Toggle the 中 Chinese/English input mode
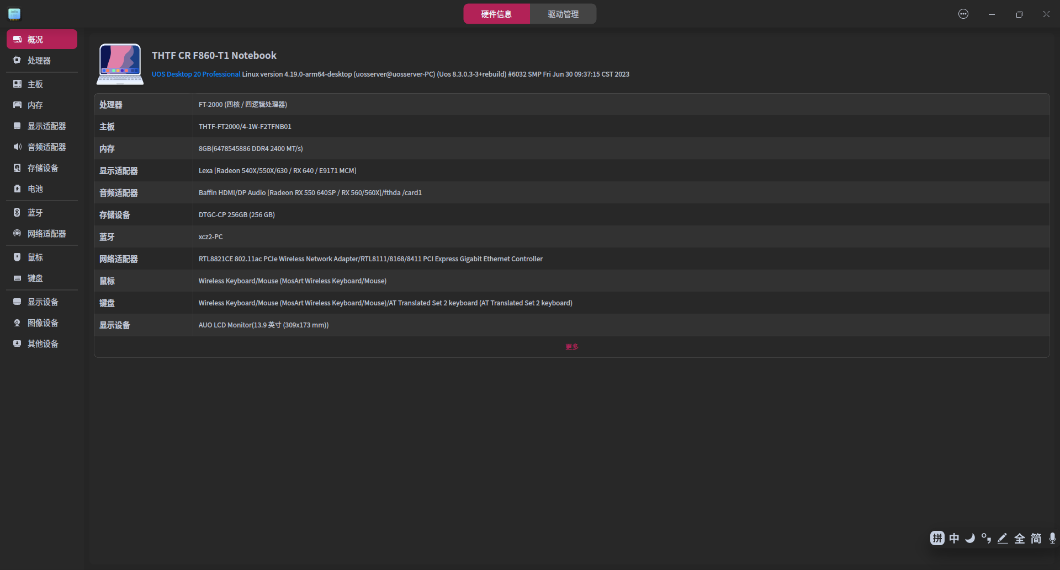 click(954, 538)
